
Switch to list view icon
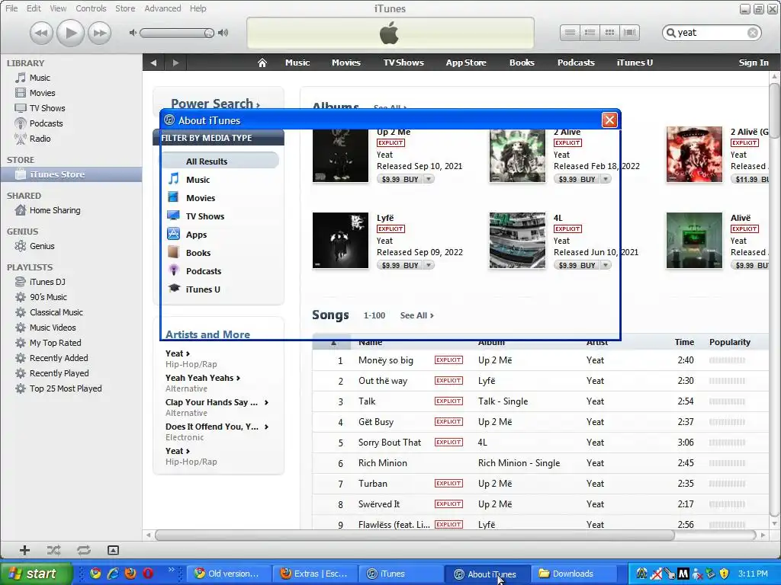point(570,33)
